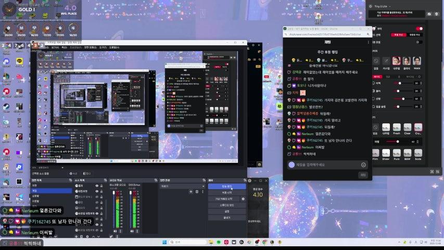This screenshot has height=250, width=444.
Task: Click the browser zoom icon in chat window
Action: pyautogui.click(x=368, y=34)
